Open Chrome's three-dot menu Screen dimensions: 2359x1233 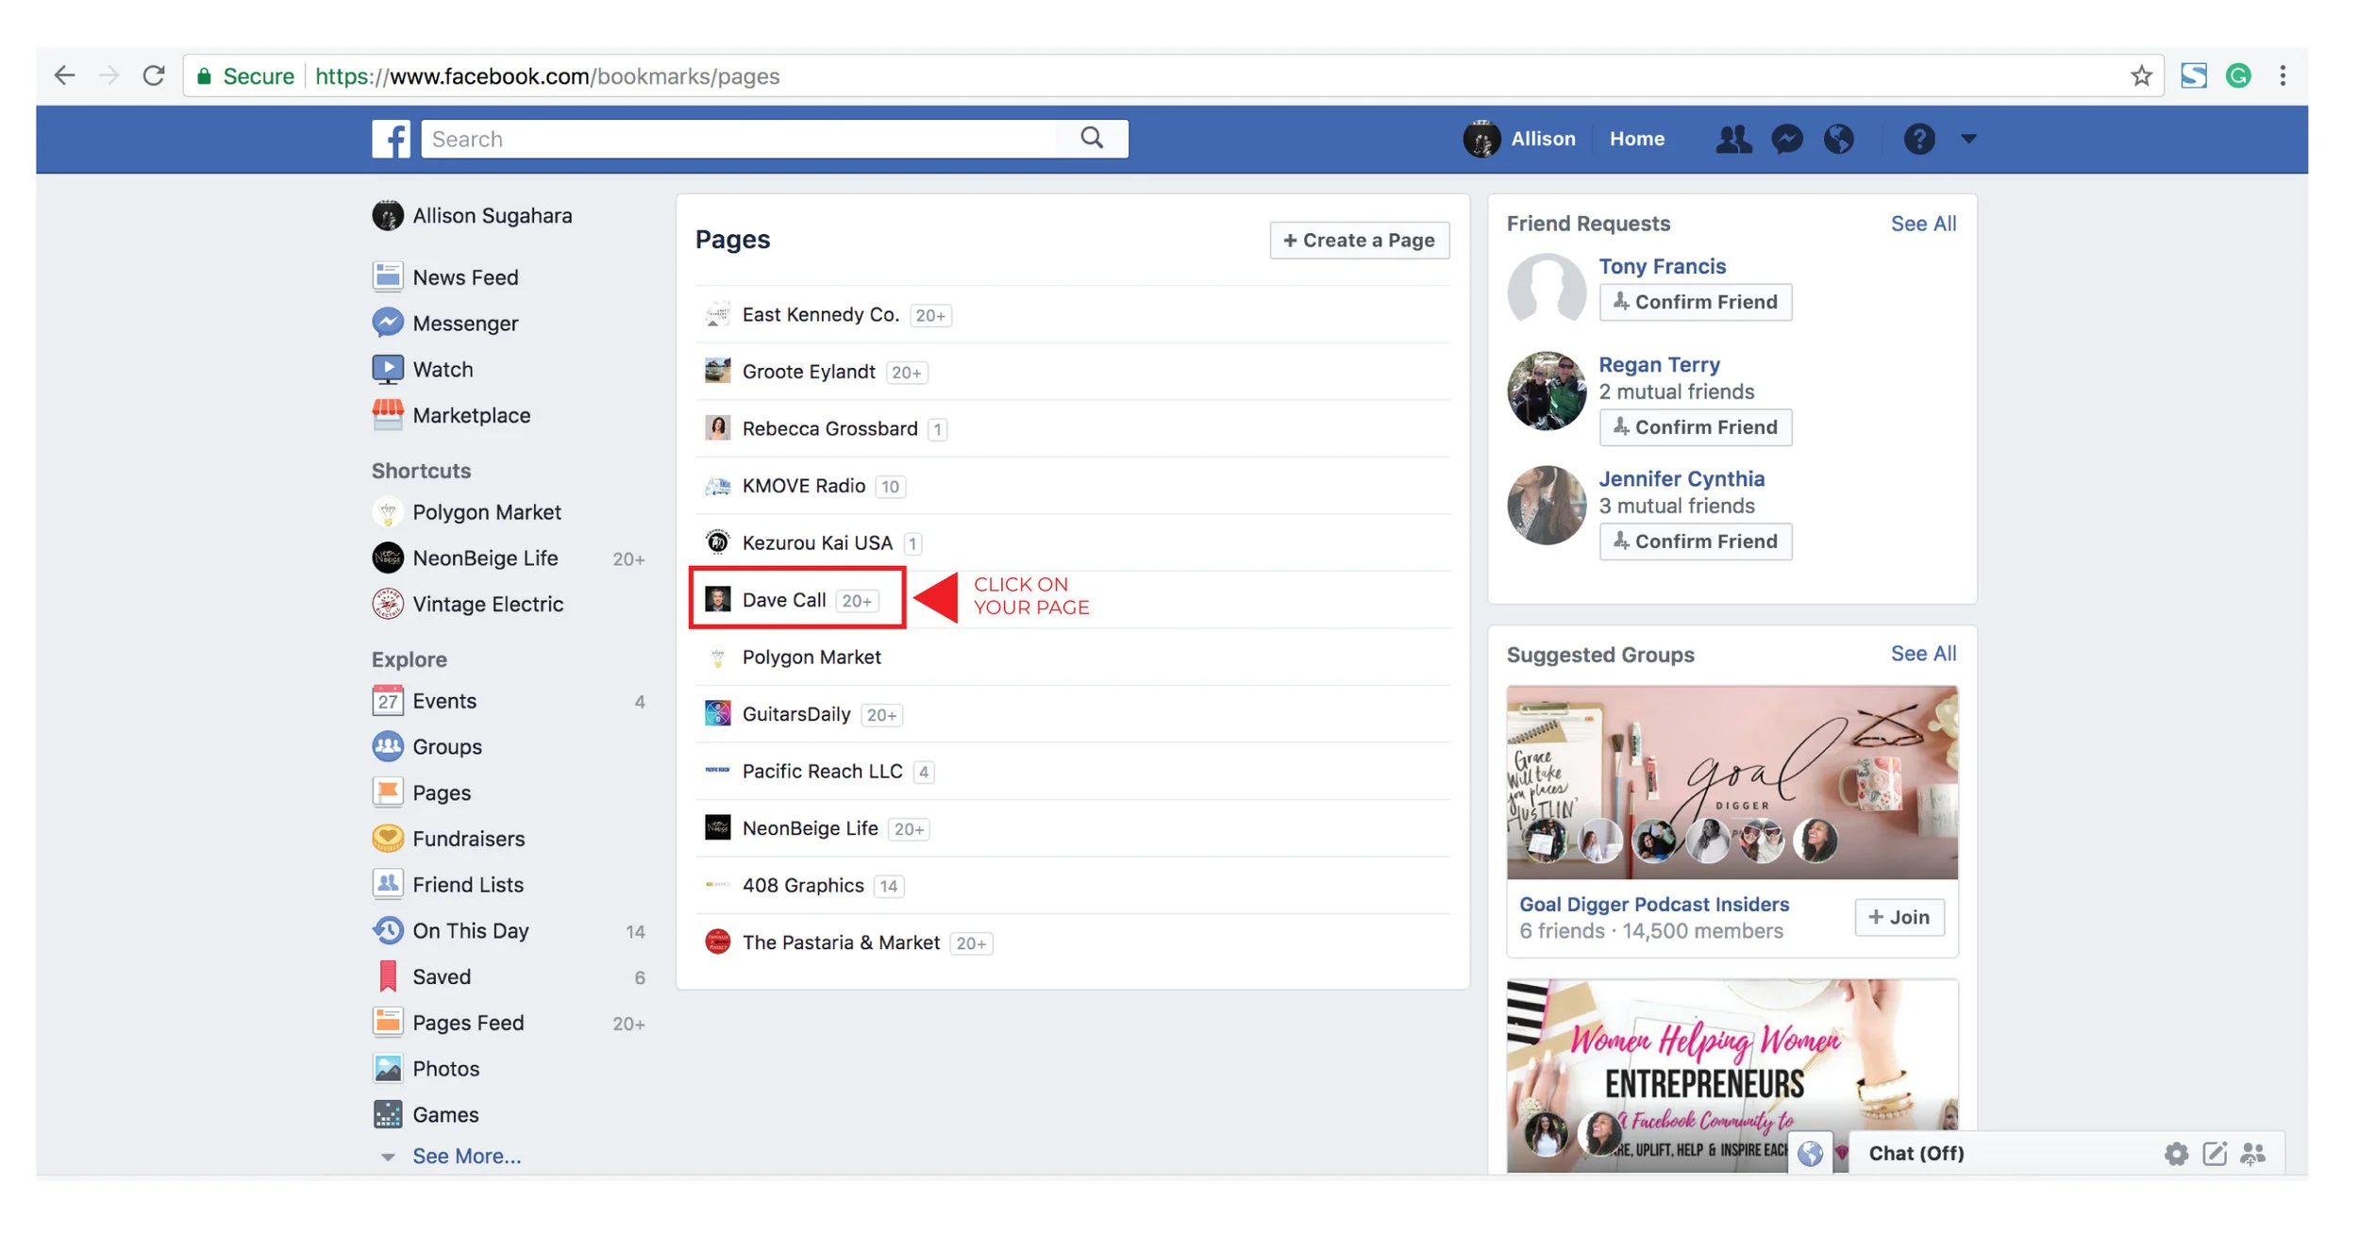(2283, 75)
